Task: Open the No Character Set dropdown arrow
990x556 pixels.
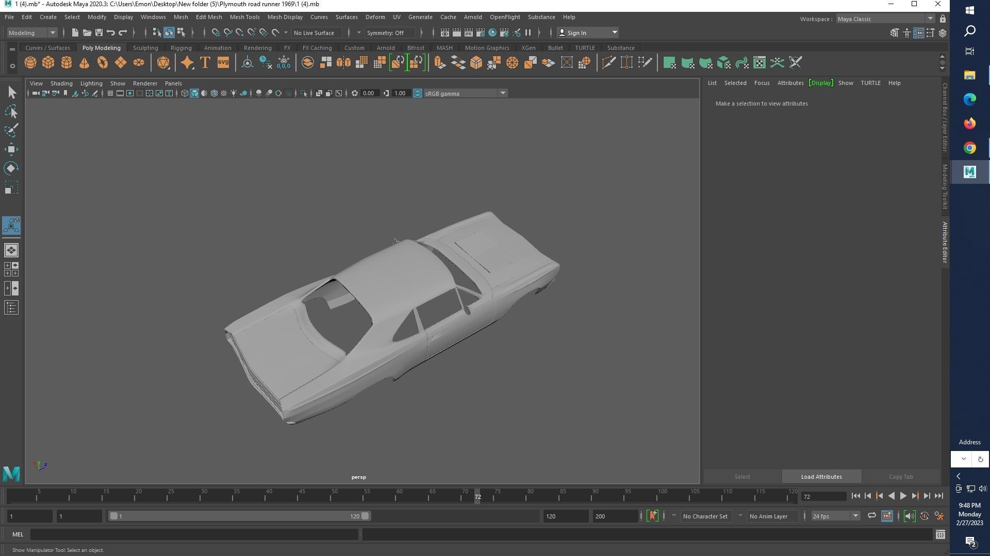Action: click(673, 516)
